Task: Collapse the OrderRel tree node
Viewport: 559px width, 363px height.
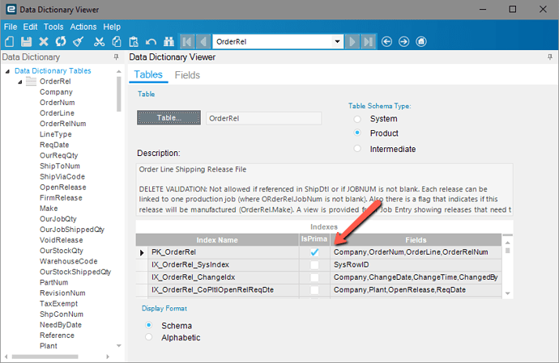Action: coord(20,82)
